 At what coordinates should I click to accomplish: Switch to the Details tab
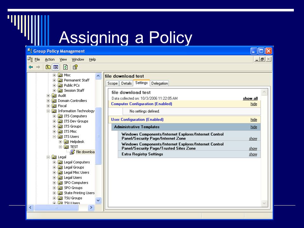click(126, 83)
